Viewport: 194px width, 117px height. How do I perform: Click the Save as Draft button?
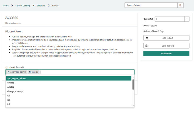coord(166,46)
